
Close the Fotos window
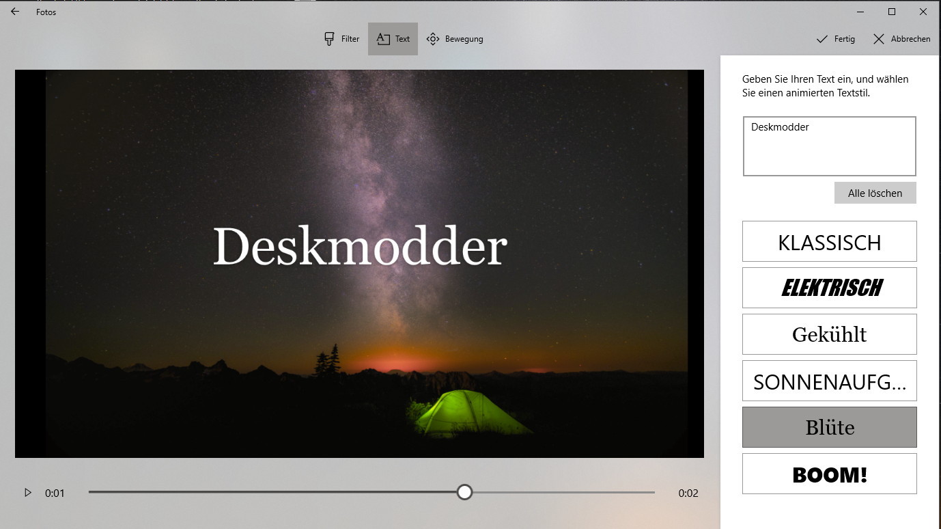pos(923,12)
